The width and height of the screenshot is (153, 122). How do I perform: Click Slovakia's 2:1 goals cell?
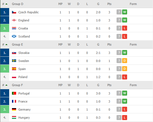point(98,53)
